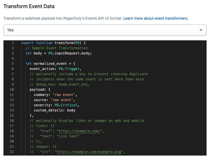The height and width of the screenshot is (159, 210).
Task: Click the https://example.com/example.png URL
Action: [89, 152]
